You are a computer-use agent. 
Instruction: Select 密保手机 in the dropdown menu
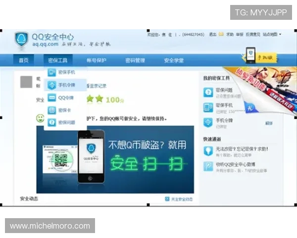(65, 72)
